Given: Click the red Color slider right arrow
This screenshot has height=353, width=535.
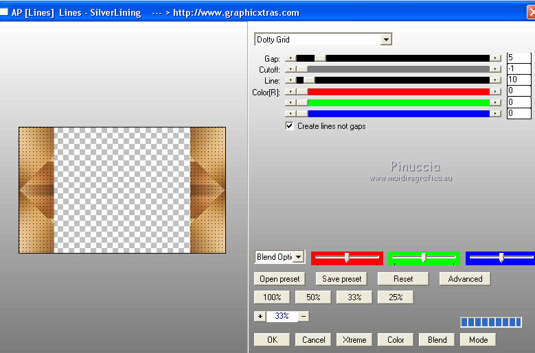Looking at the screenshot, I should pyautogui.click(x=495, y=92).
